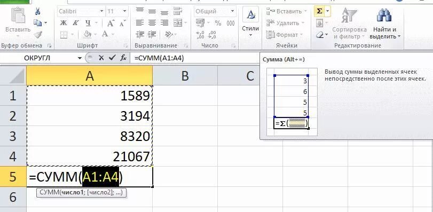
Task: Open the Общий number format dropdown
Action: (232, 11)
